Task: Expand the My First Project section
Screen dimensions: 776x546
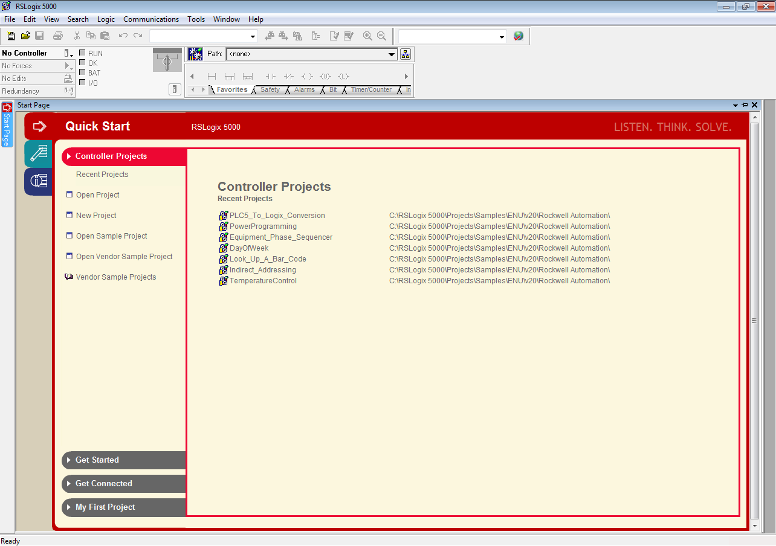Action: 124,507
